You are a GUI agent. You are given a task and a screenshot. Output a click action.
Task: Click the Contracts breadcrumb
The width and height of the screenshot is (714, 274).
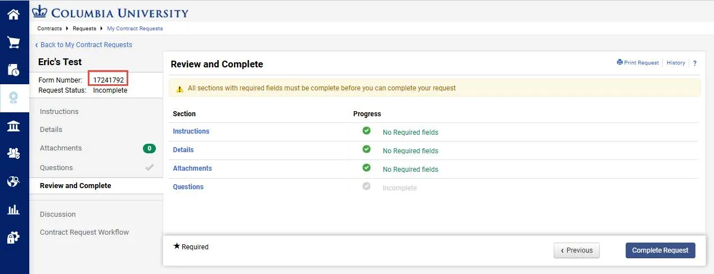[x=50, y=28]
